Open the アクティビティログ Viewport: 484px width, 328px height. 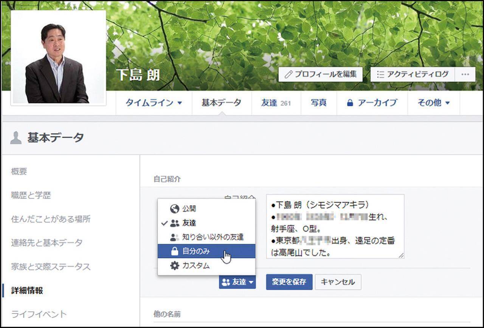[x=413, y=75]
